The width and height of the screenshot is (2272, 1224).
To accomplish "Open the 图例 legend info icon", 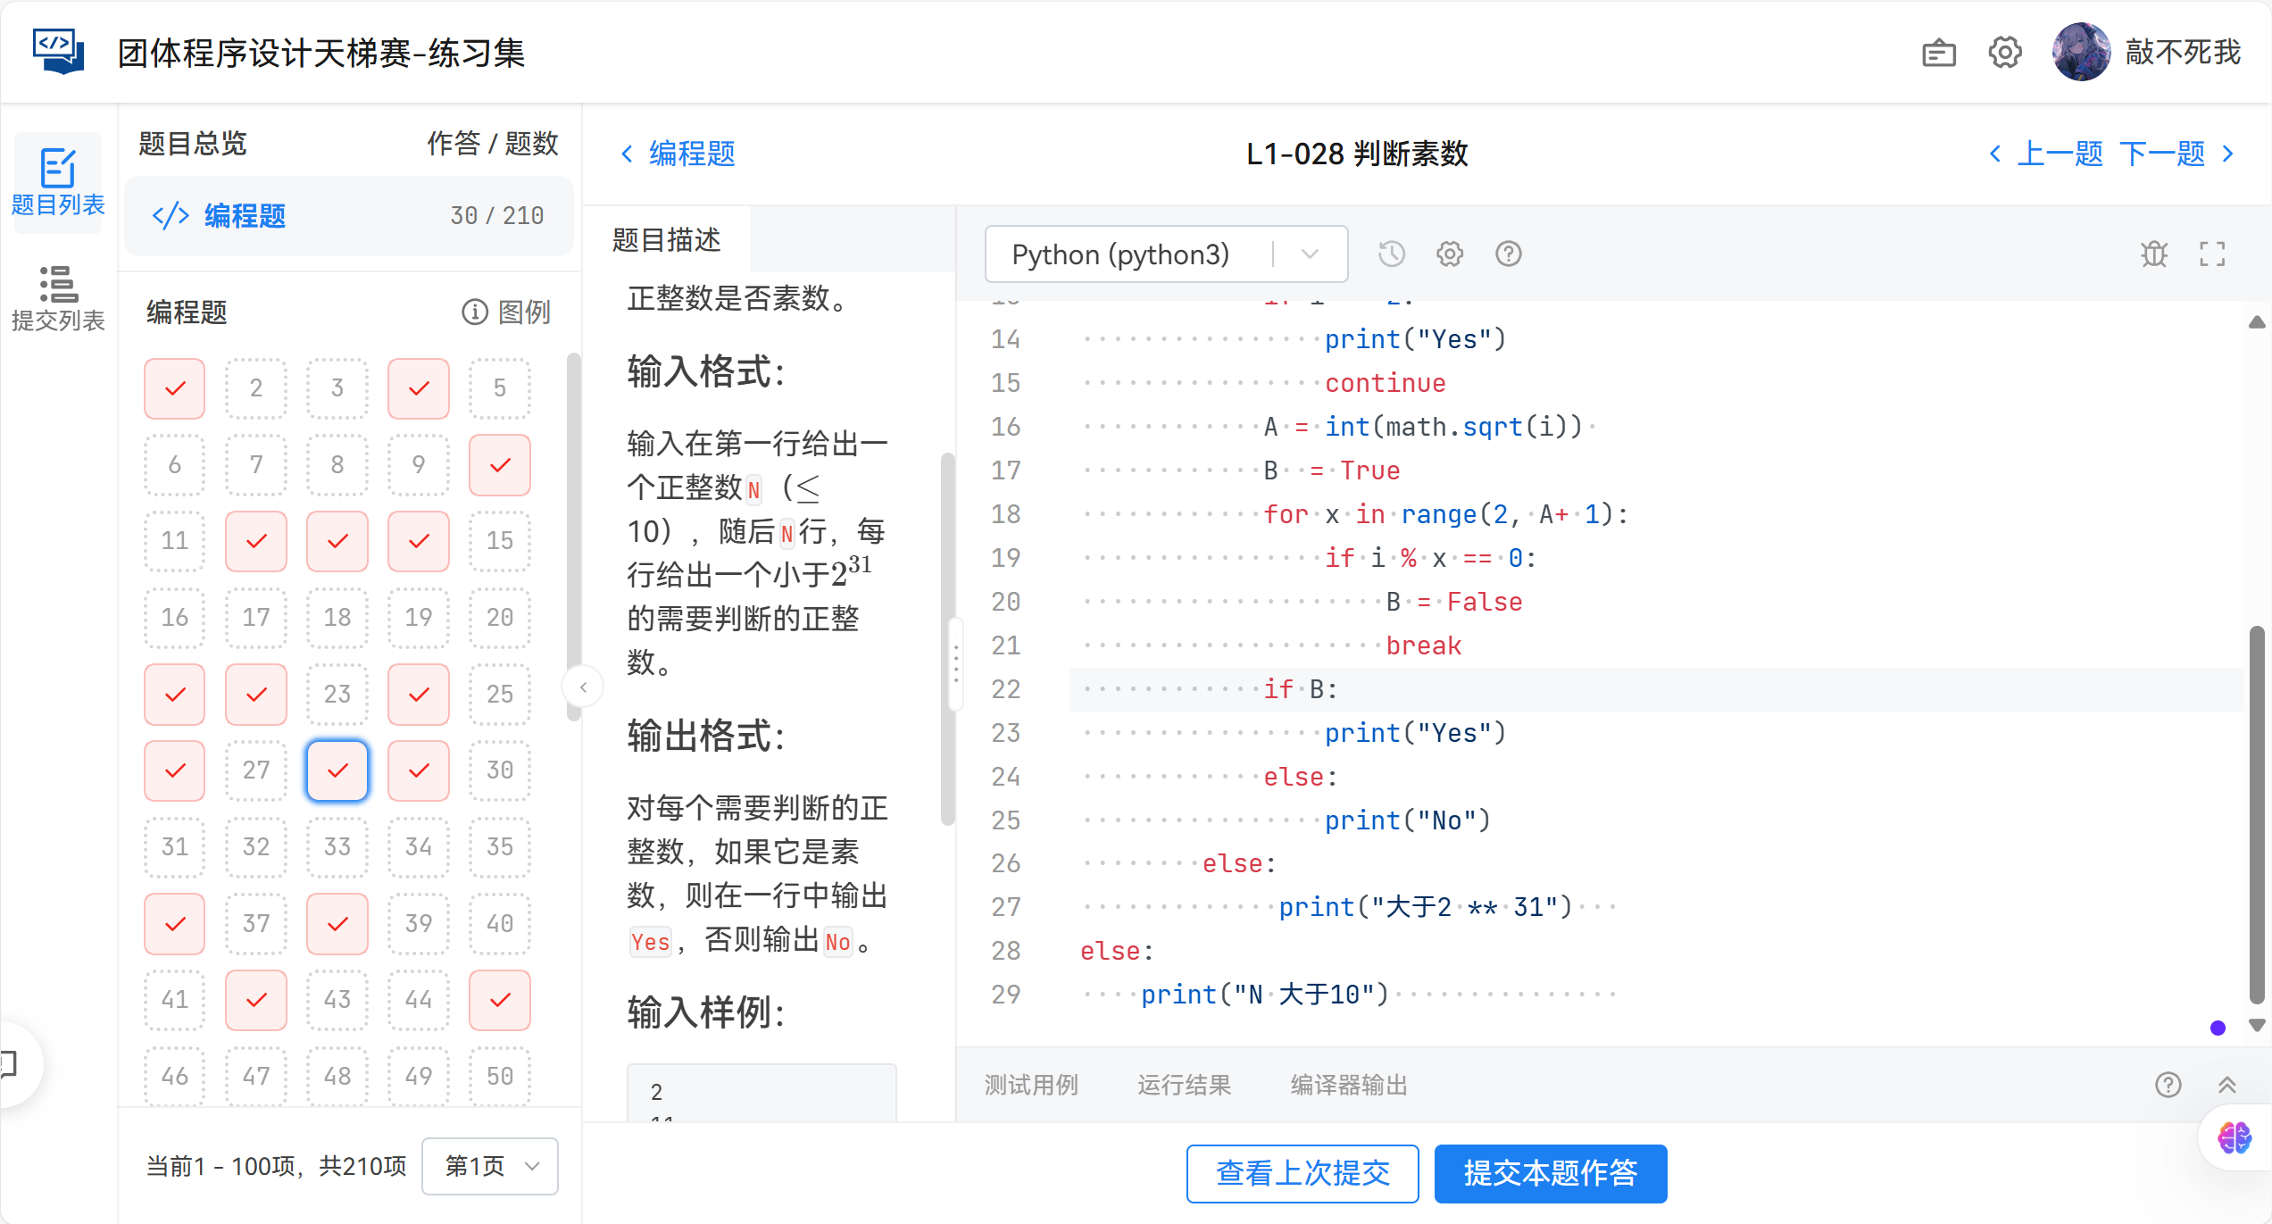I will pos(473,312).
